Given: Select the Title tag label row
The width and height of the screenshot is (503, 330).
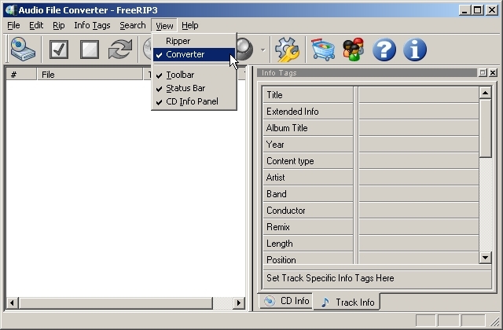Looking at the screenshot, I should click(x=308, y=95).
